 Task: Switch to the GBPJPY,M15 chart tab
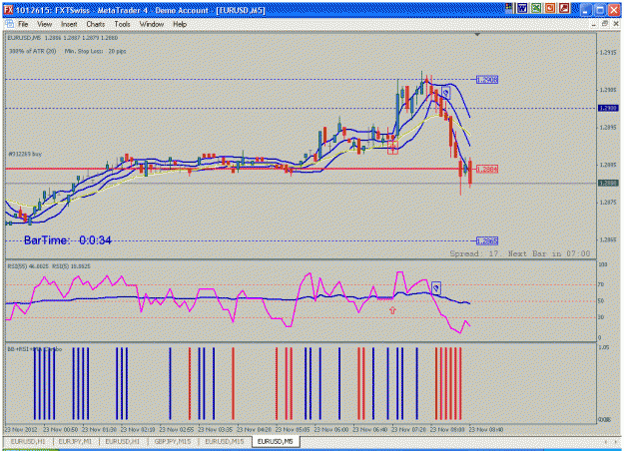[x=173, y=441]
